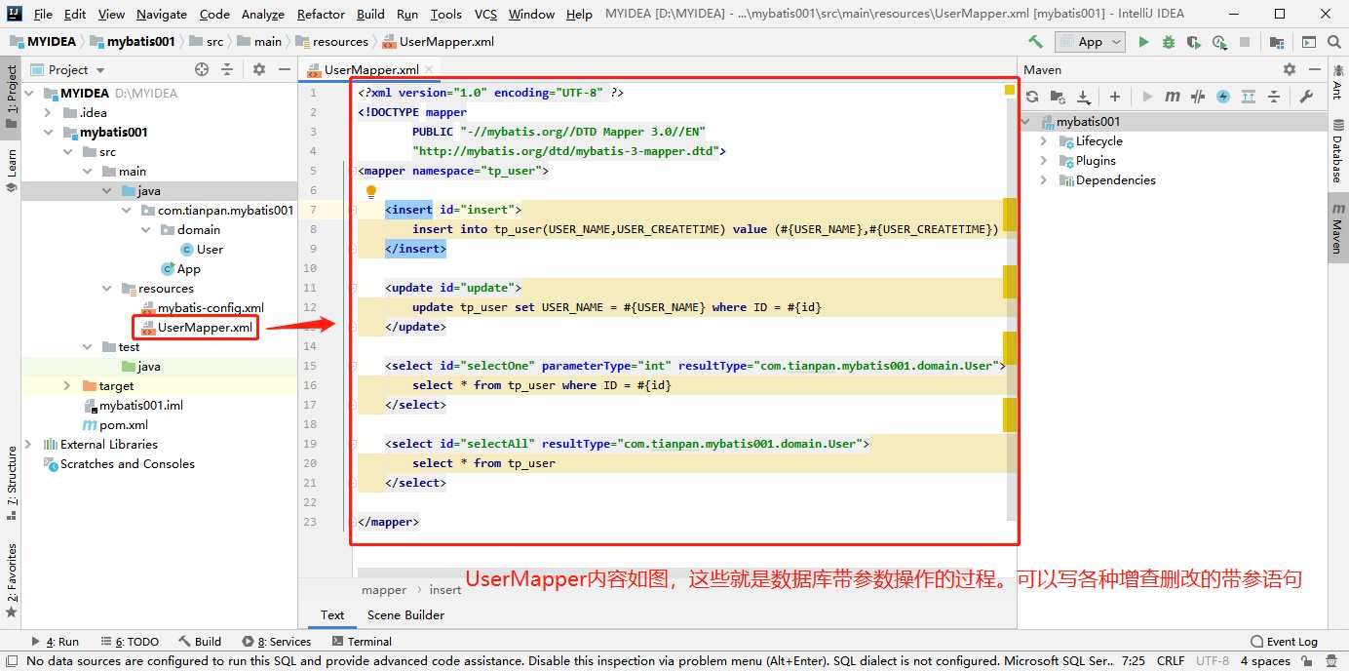Expand Maven Lifecycle node
This screenshot has height=671, width=1349.
coord(1044,141)
